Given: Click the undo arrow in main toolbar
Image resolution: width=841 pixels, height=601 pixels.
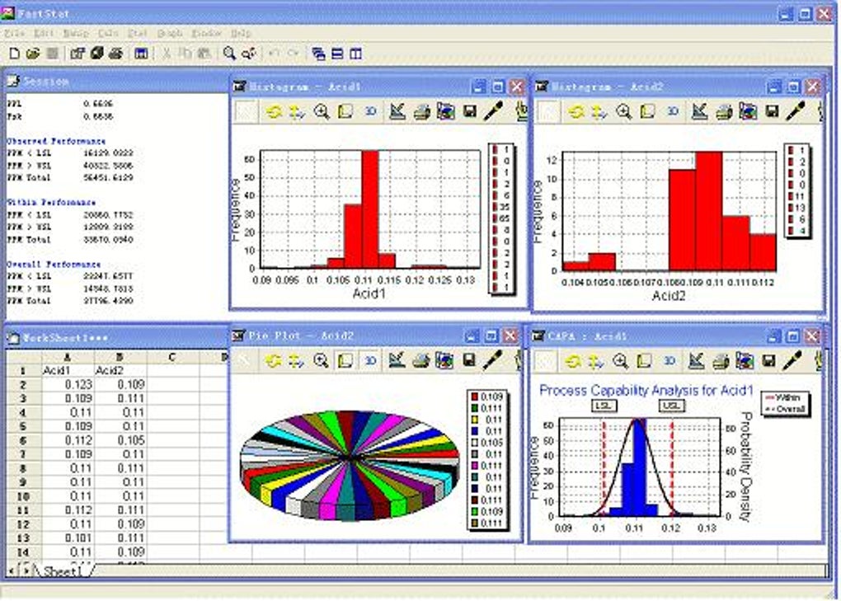Looking at the screenshot, I should point(274,53).
